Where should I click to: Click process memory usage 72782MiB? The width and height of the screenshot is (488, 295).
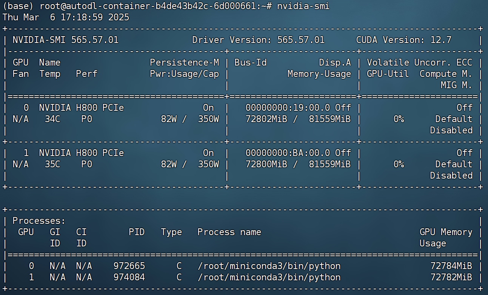click(x=451, y=277)
